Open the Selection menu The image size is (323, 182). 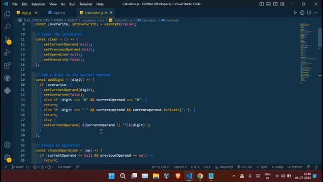(38, 4)
